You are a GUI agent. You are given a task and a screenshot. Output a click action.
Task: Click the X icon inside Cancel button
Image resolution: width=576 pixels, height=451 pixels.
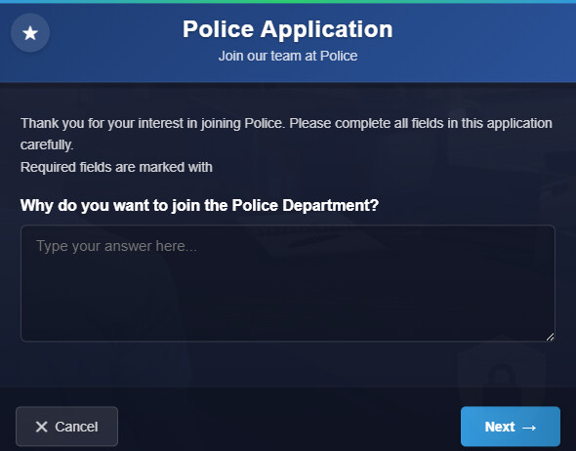tap(42, 427)
